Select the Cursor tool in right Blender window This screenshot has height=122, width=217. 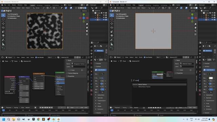point(112,19)
